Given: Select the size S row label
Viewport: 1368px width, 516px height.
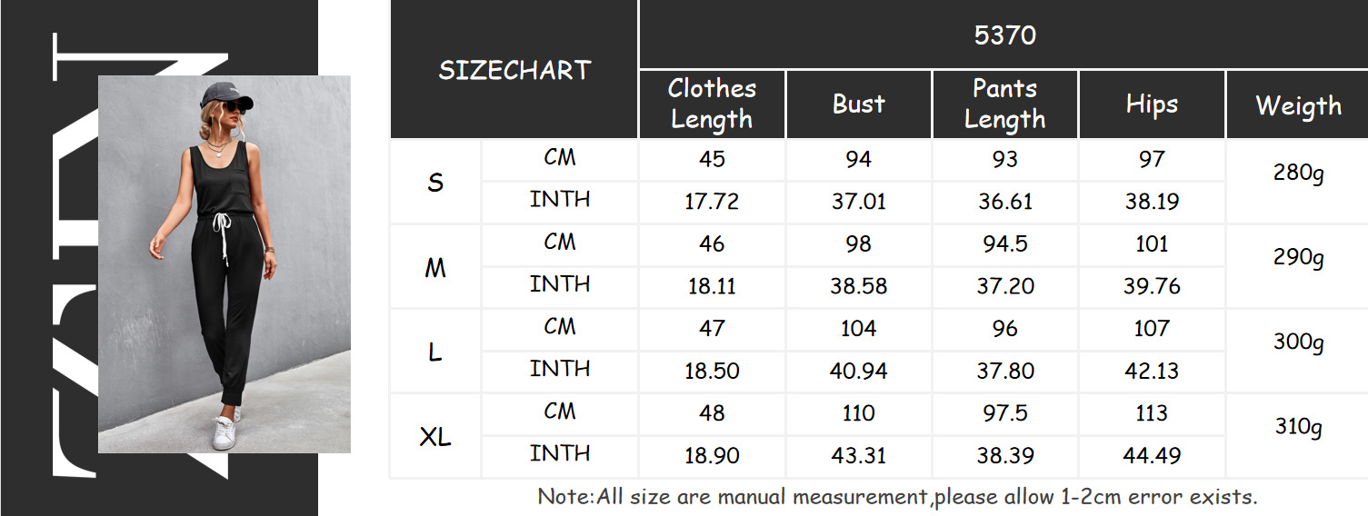Looking at the screenshot, I should 435,183.
